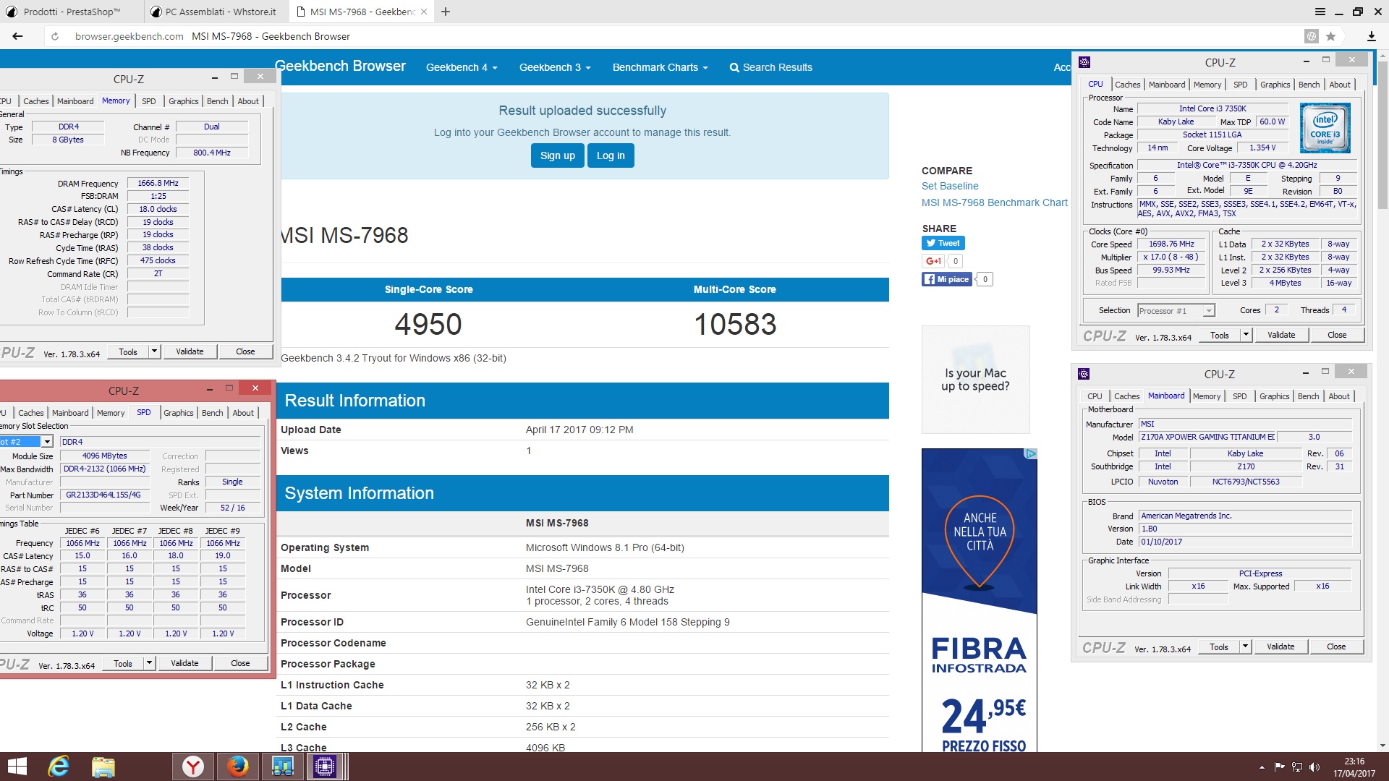Reload the page with refresh icon
Image resolution: width=1389 pixels, height=781 pixels.
[55, 36]
